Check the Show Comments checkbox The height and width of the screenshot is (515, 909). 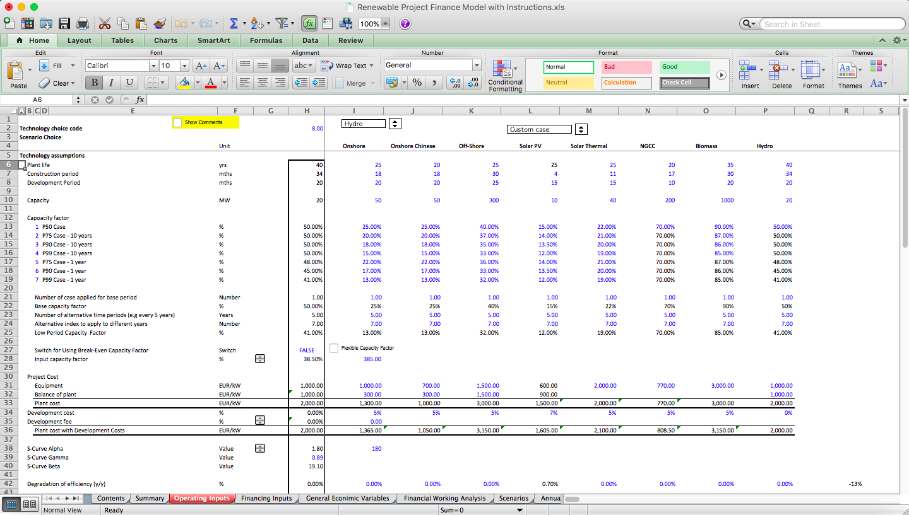tap(177, 122)
